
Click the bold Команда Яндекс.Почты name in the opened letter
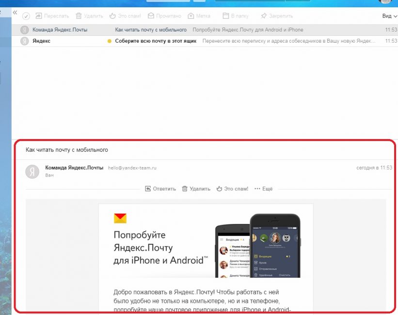[74, 168]
